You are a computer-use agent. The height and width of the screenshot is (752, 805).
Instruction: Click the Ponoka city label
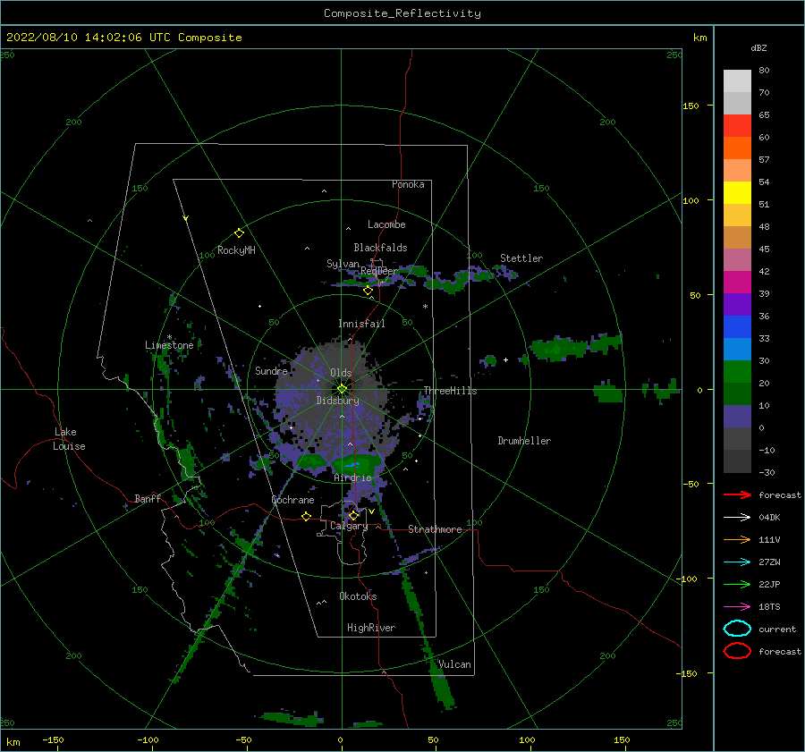coord(408,184)
